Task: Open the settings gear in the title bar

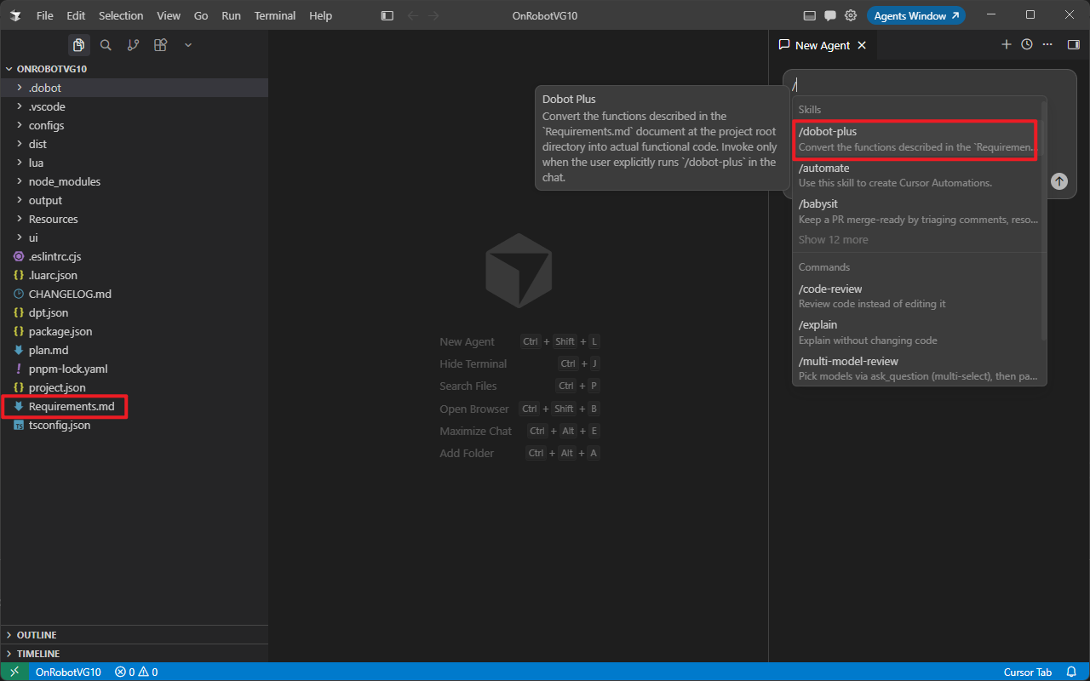Action: click(851, 15)
